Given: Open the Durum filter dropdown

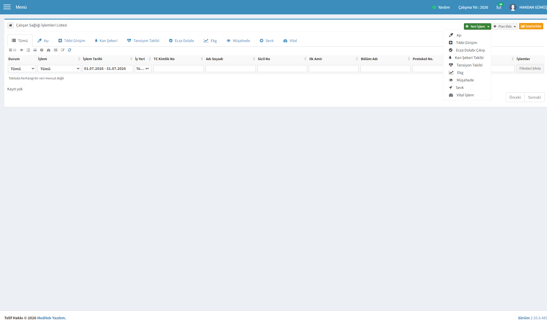Looking at the screenshot, I should (22, 69).
